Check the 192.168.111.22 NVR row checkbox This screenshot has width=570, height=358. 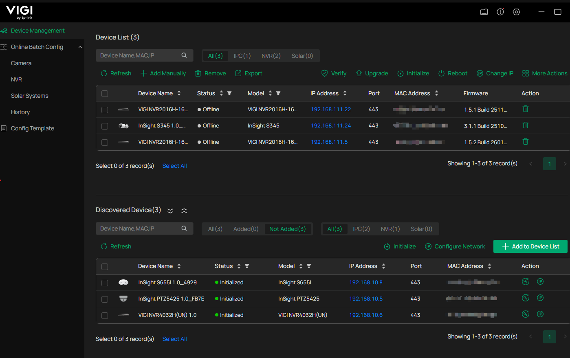(x=105, y=110)
